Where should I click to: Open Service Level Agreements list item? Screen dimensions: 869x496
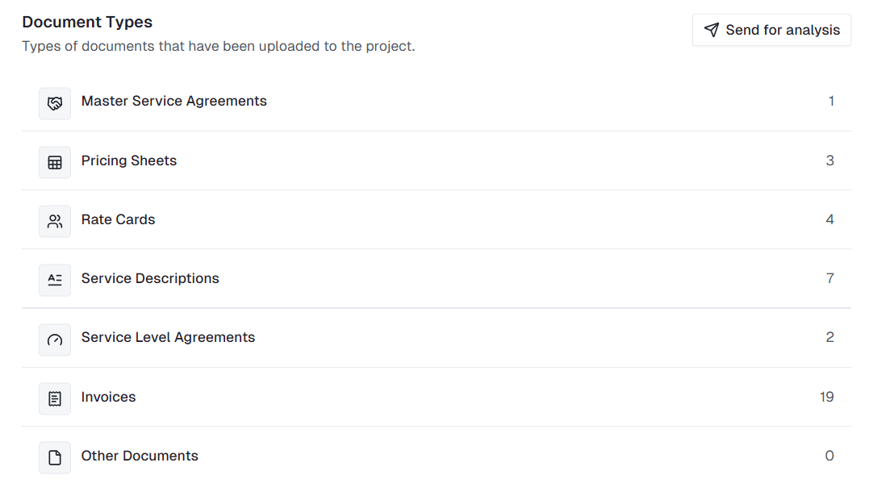click(168, 337)
